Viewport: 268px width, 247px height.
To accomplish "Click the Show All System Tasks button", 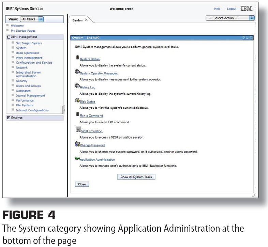I will click(136, 177).
